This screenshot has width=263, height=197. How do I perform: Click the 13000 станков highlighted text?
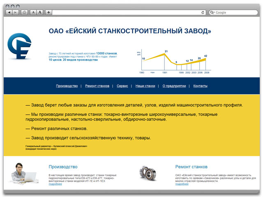click(106, 53)
